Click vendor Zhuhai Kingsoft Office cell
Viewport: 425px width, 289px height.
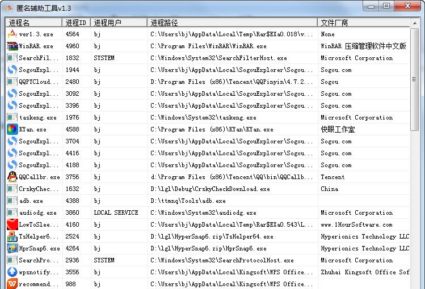pos(365,272)
